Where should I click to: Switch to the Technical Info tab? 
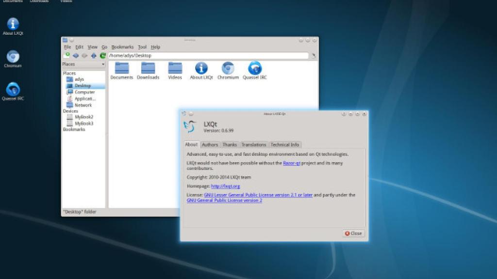tap(285, 144)
